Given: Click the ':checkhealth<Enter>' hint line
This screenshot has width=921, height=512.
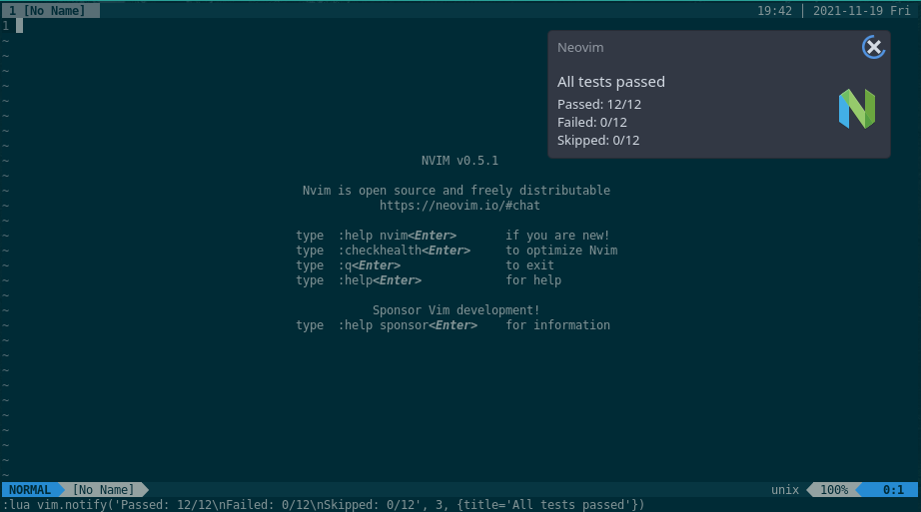Looking at the screenshot, I should (x=405, y=251).
